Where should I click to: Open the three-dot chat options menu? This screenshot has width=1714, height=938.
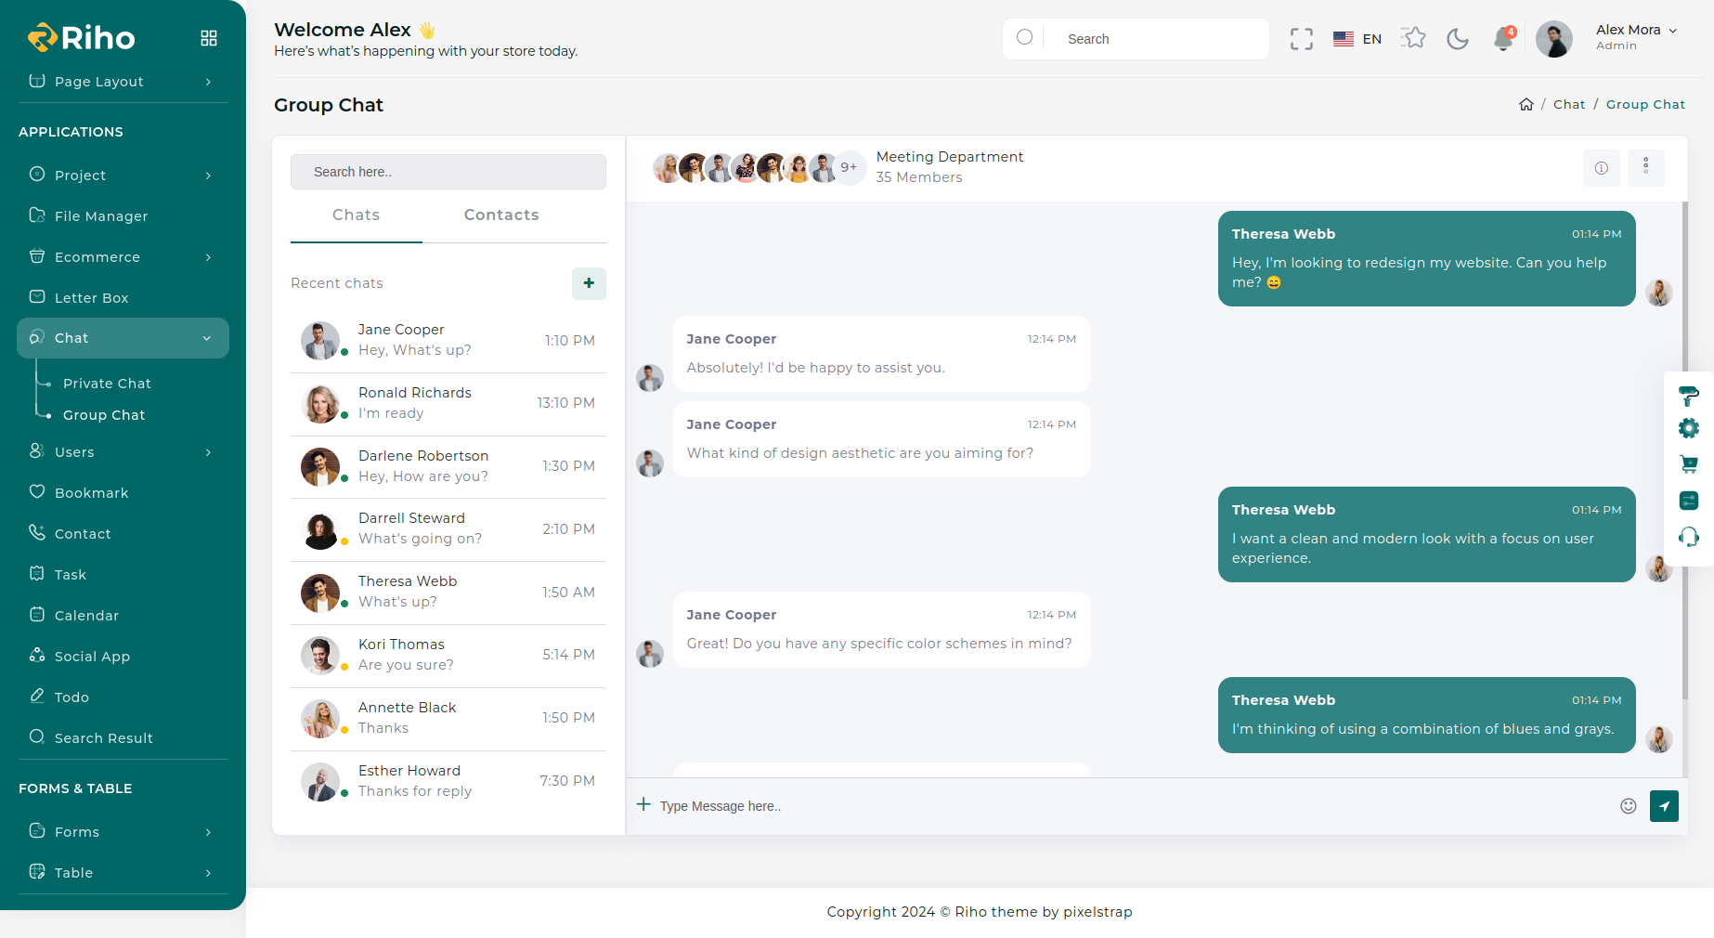coord(1645,166)
